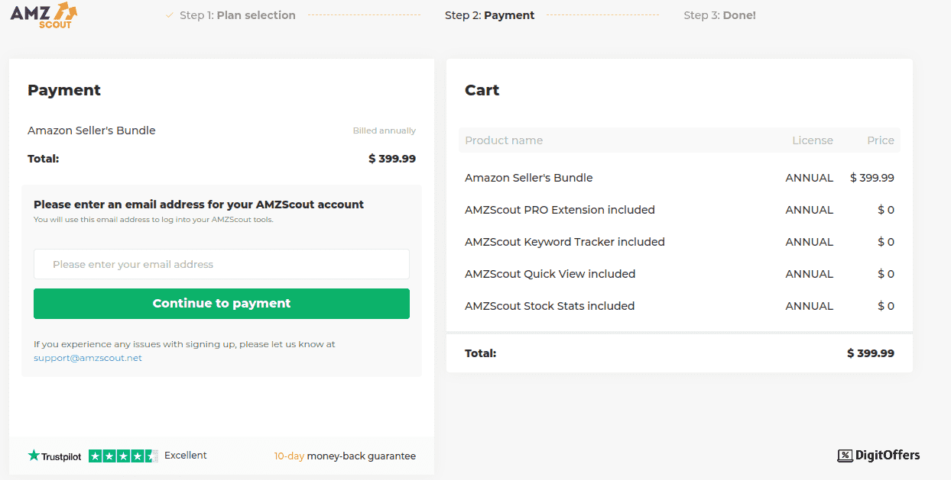Click the Excellent rating label
Image resolution: width=951 pixels, height=480 pixels.
(x=186, y=456)
